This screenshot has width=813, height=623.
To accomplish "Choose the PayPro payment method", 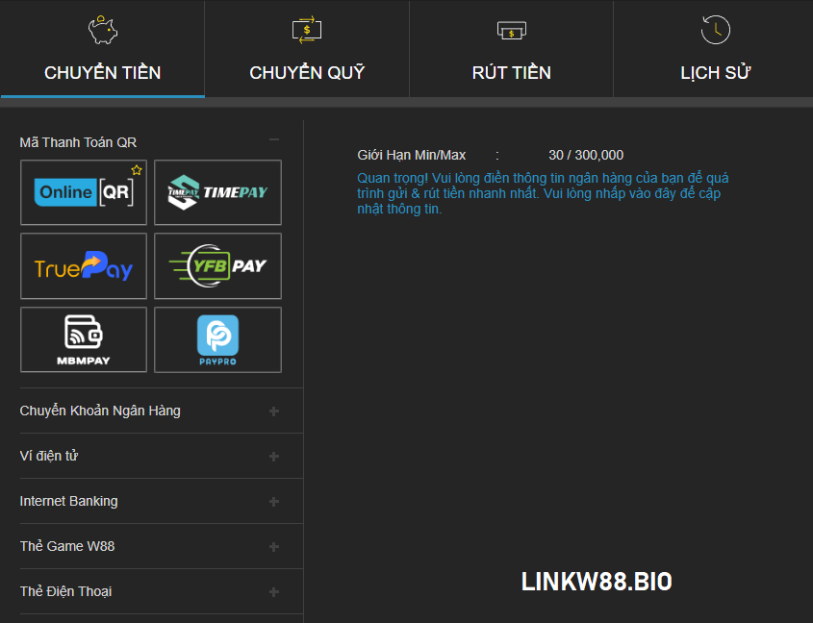I will (217, 339).
